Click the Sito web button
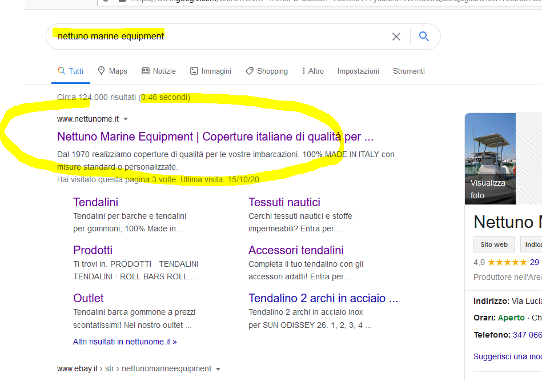Viewport: 542px width, 381px height. click(x=494, y=244)
